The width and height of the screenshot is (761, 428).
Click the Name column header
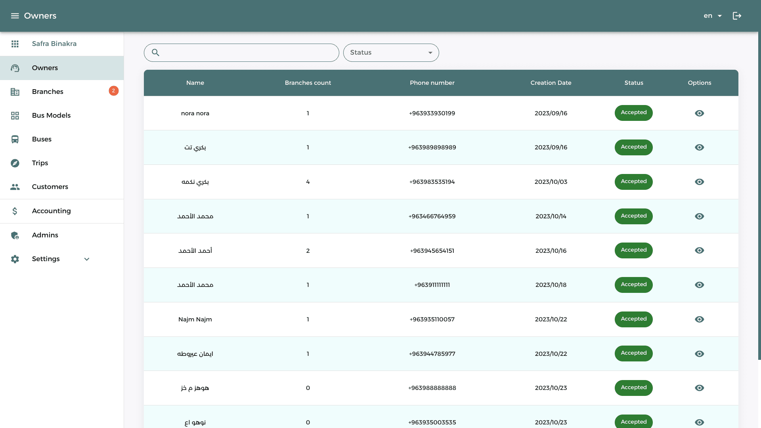(195, 83)
